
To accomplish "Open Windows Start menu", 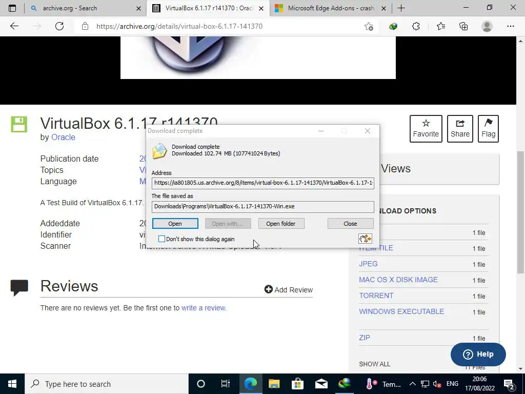I will 12,384.
